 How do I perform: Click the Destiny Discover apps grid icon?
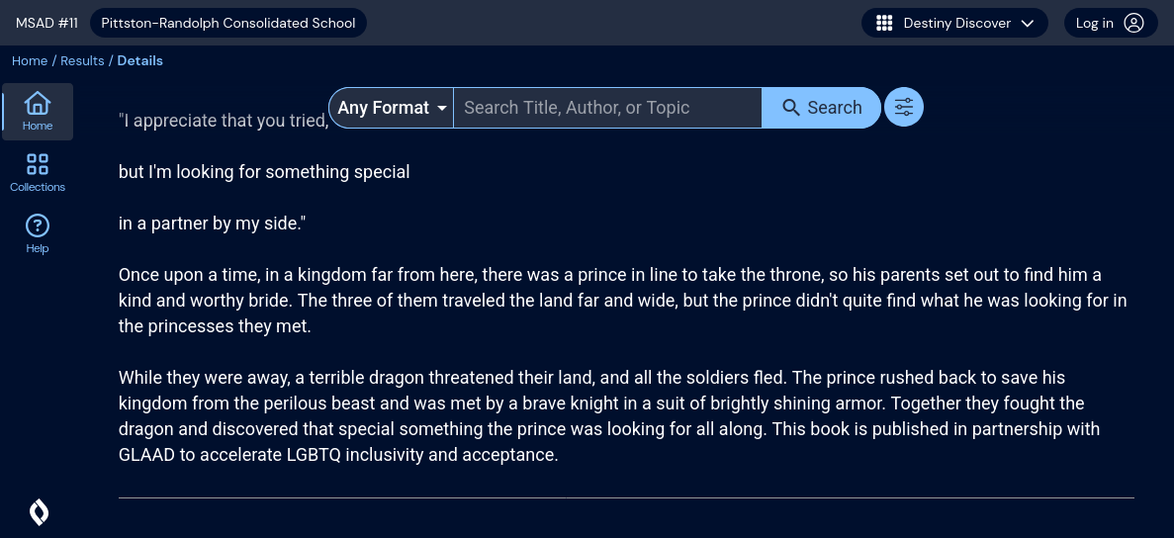(x=884, y=23)
